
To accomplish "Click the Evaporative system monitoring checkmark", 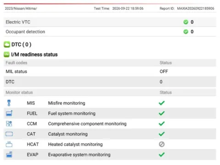I will (x=162, y=154).
